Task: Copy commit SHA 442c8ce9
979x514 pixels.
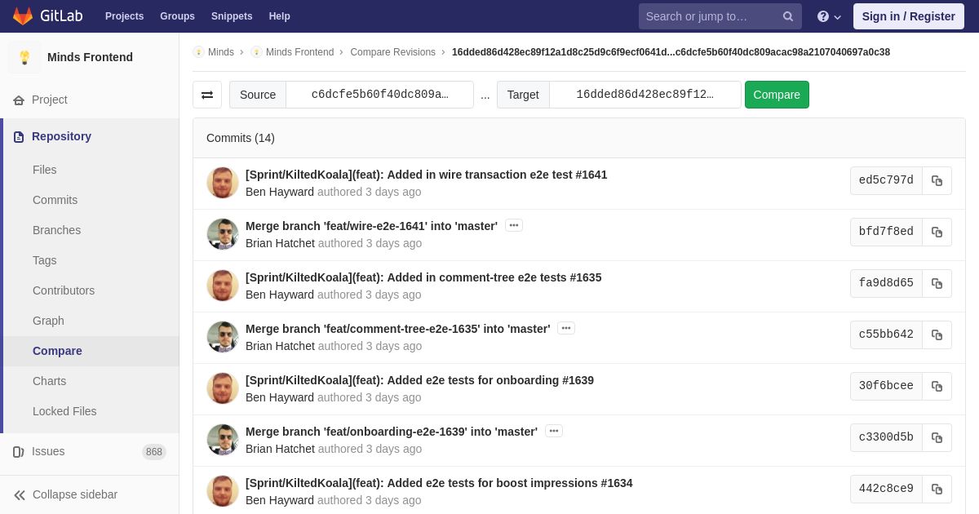Action: pyautogui.click(x=937, y=490)
